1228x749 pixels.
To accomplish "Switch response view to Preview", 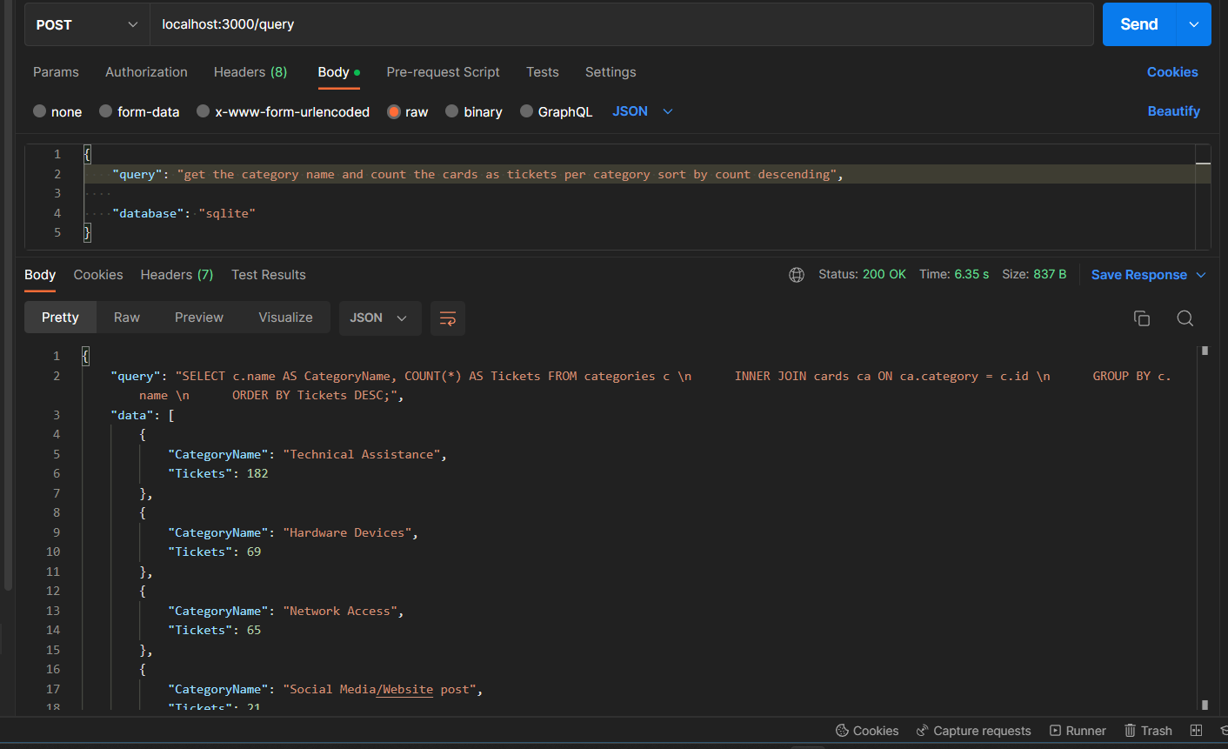I will (199, 318).
